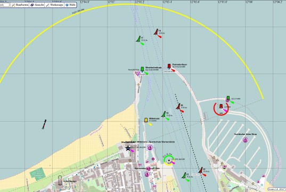The height and width of the screenshot is (192, 286).
Task: Click the black star lighthouse marker
Action: tap(128, 148)
